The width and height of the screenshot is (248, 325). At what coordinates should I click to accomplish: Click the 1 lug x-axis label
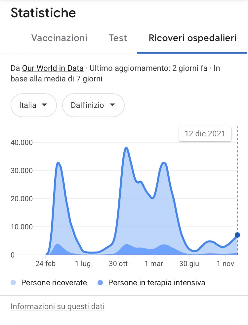tap(83, 264)
